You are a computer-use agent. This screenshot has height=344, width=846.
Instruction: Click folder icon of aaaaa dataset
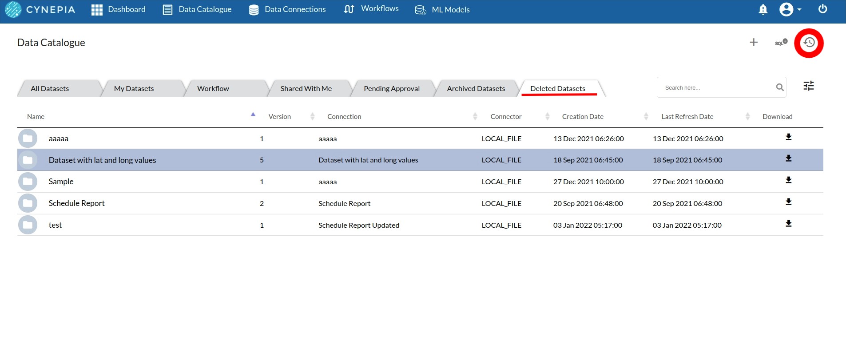coord(28,138)
